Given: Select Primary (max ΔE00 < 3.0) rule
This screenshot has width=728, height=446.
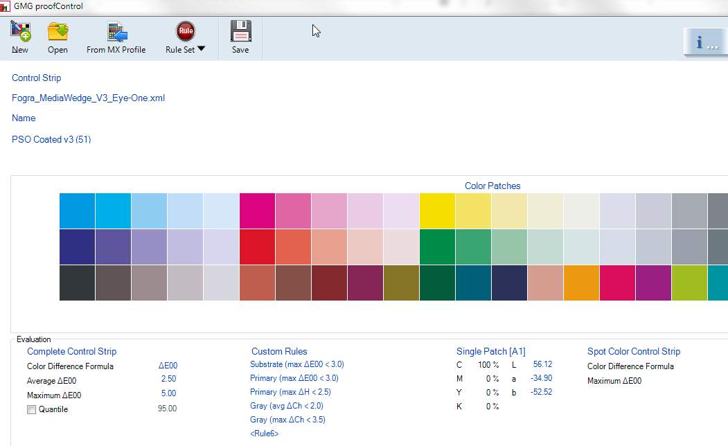Looking at the screenshot, I should coord(294,378).
